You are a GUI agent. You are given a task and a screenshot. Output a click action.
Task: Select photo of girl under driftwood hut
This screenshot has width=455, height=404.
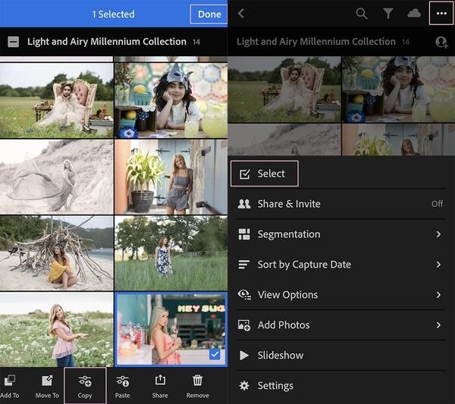click(57, 253)
